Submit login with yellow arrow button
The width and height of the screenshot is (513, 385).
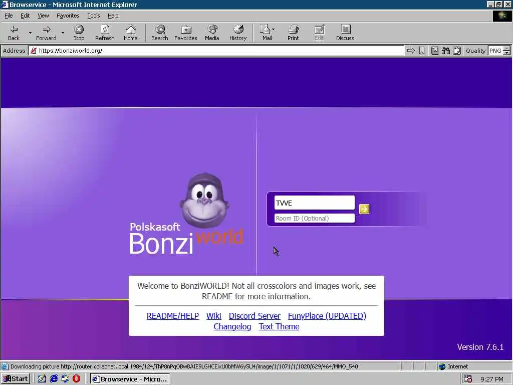[364, 209]
